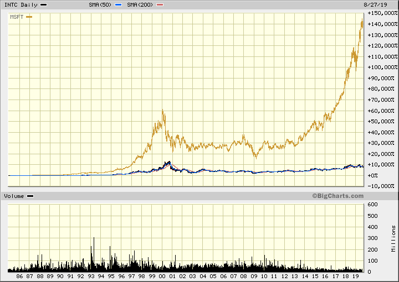Click the 13 year label
399x282 pixels.
point(295,276)
